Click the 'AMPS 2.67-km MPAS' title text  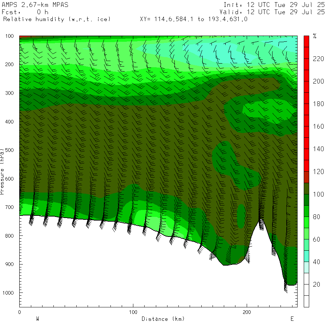(35, 5)
